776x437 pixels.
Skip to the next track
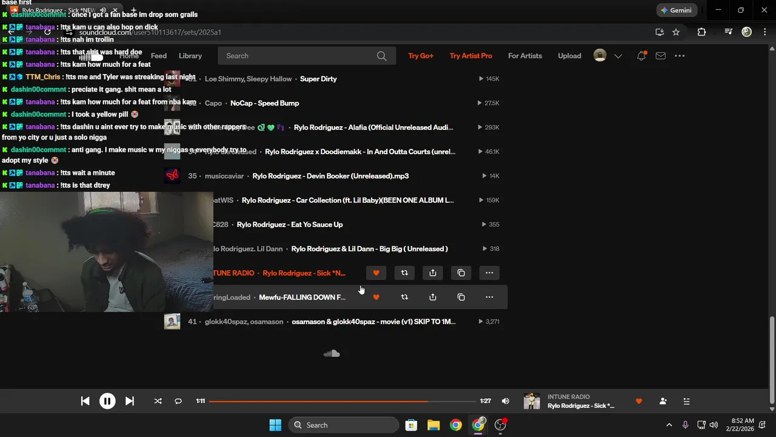pyautogui.click(x=129, y=401)
